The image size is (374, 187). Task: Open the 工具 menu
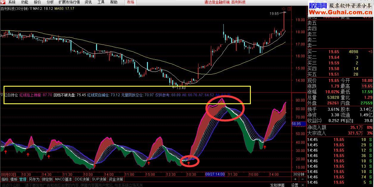click(101, 2)
